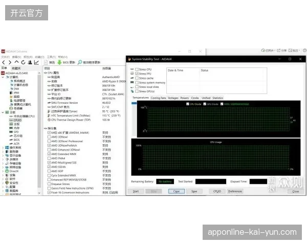Click the 驱动程序更新 magnifier icon

pos(80,62)
